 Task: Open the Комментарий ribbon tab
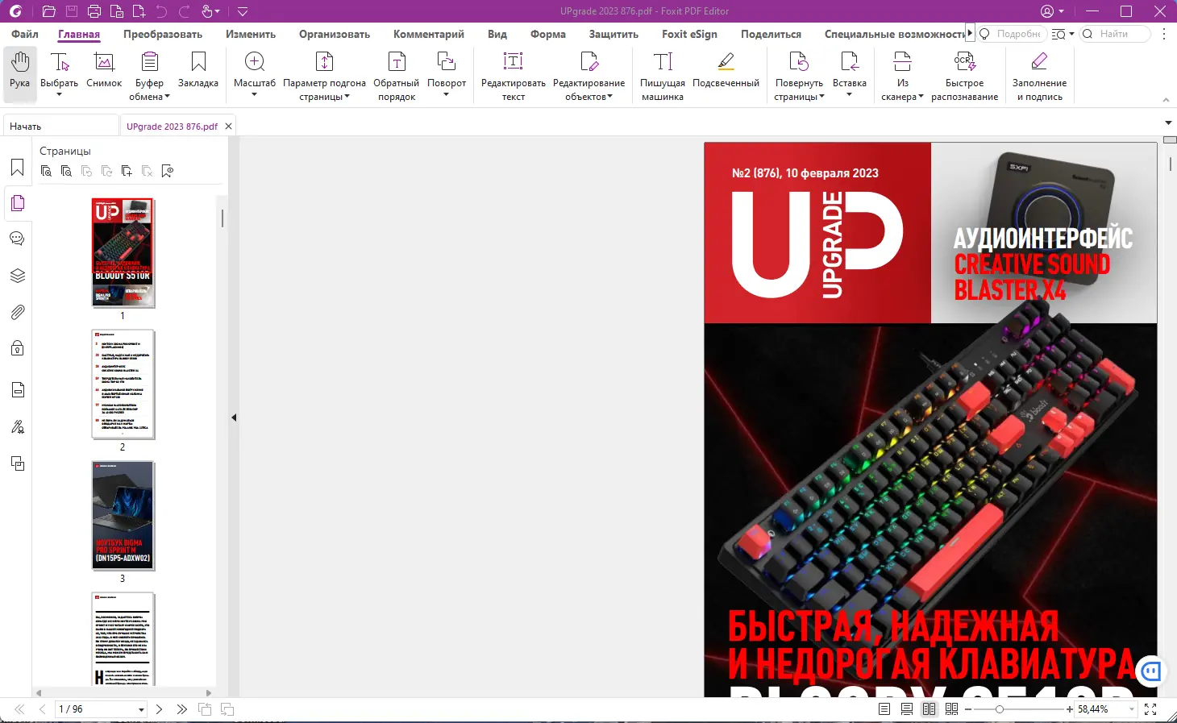(x=429, y=34)
